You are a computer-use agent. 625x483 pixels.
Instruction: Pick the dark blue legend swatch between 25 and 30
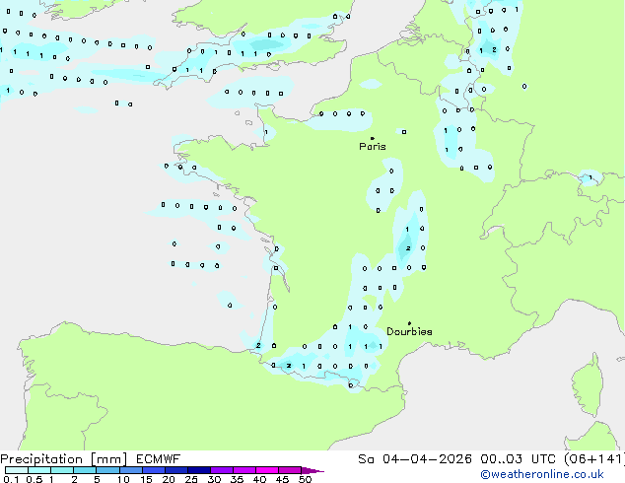[x=199, y=470]
